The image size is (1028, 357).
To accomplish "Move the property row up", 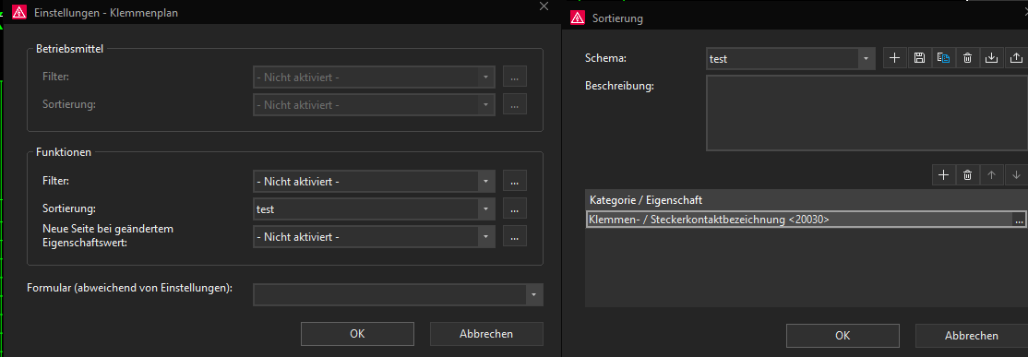I will (992, 175).
